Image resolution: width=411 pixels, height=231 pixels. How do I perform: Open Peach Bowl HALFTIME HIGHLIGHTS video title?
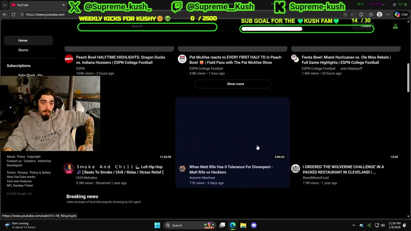click(x=121, y=60)
